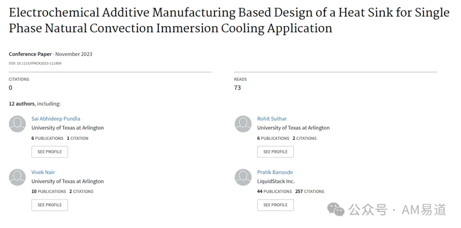
Task: Open Pratik Bansode author name link
Action: [275, 172]
